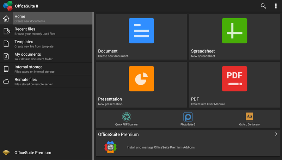This screenshot has width=282, height=160.
Task: Click the Add-ons gear icon
Action: (x=110, y=147)
